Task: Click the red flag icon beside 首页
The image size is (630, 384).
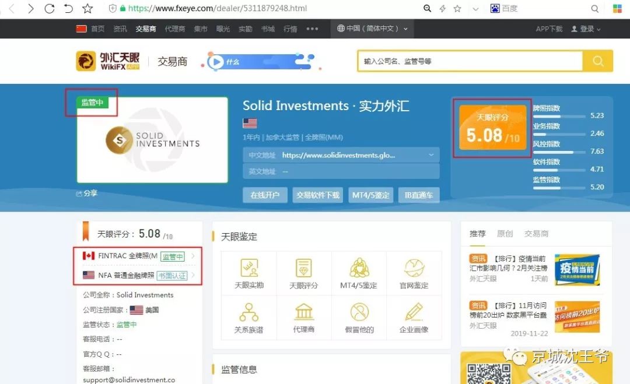Action: point(82,29)
